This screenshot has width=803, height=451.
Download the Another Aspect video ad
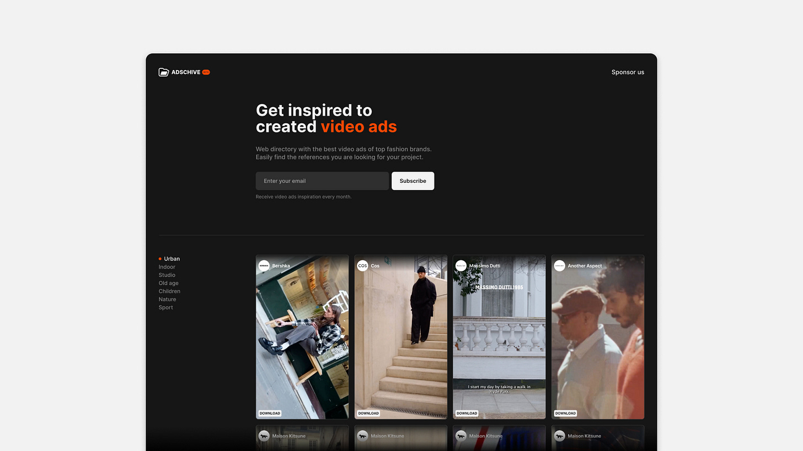click(565, 413)
